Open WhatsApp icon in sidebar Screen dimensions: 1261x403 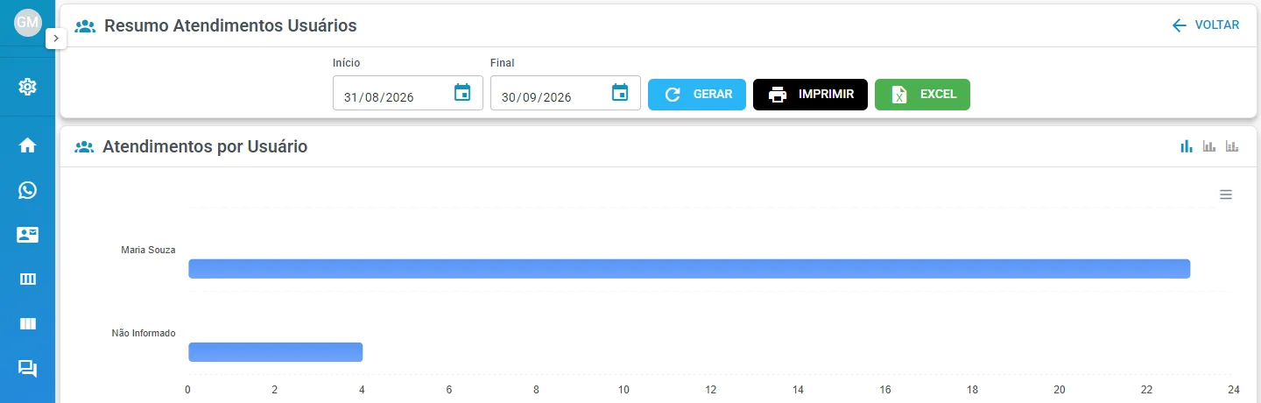[27, 190]
